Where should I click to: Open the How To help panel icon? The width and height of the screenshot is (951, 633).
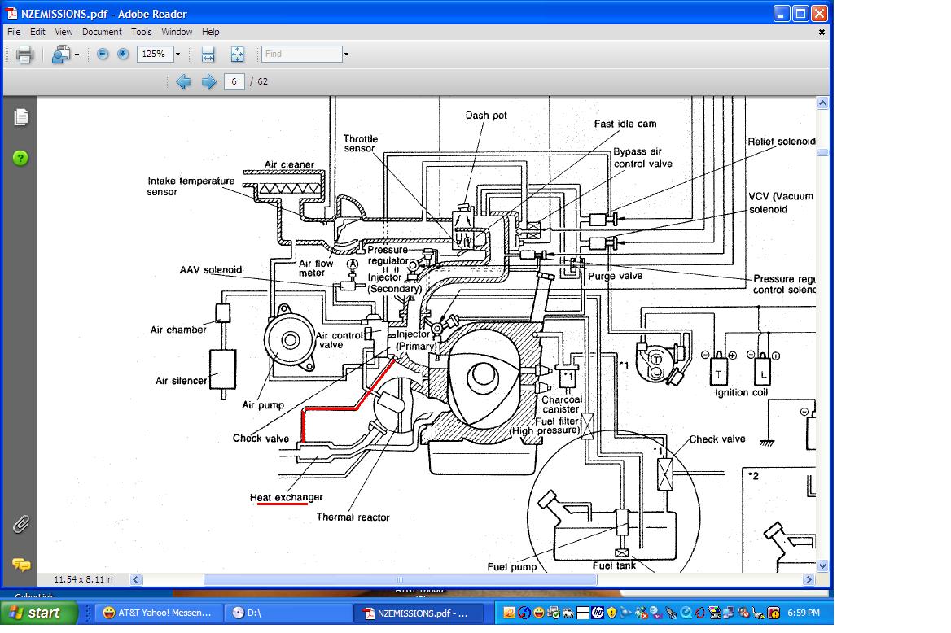click(20, 158)
